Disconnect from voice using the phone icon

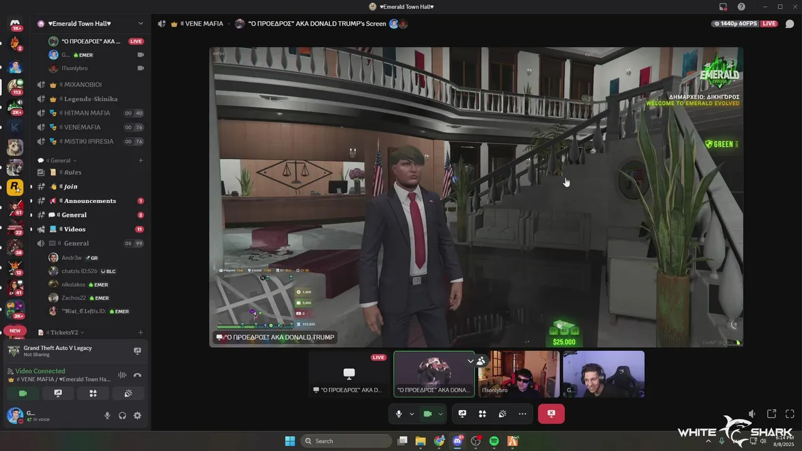pos(137,375)
